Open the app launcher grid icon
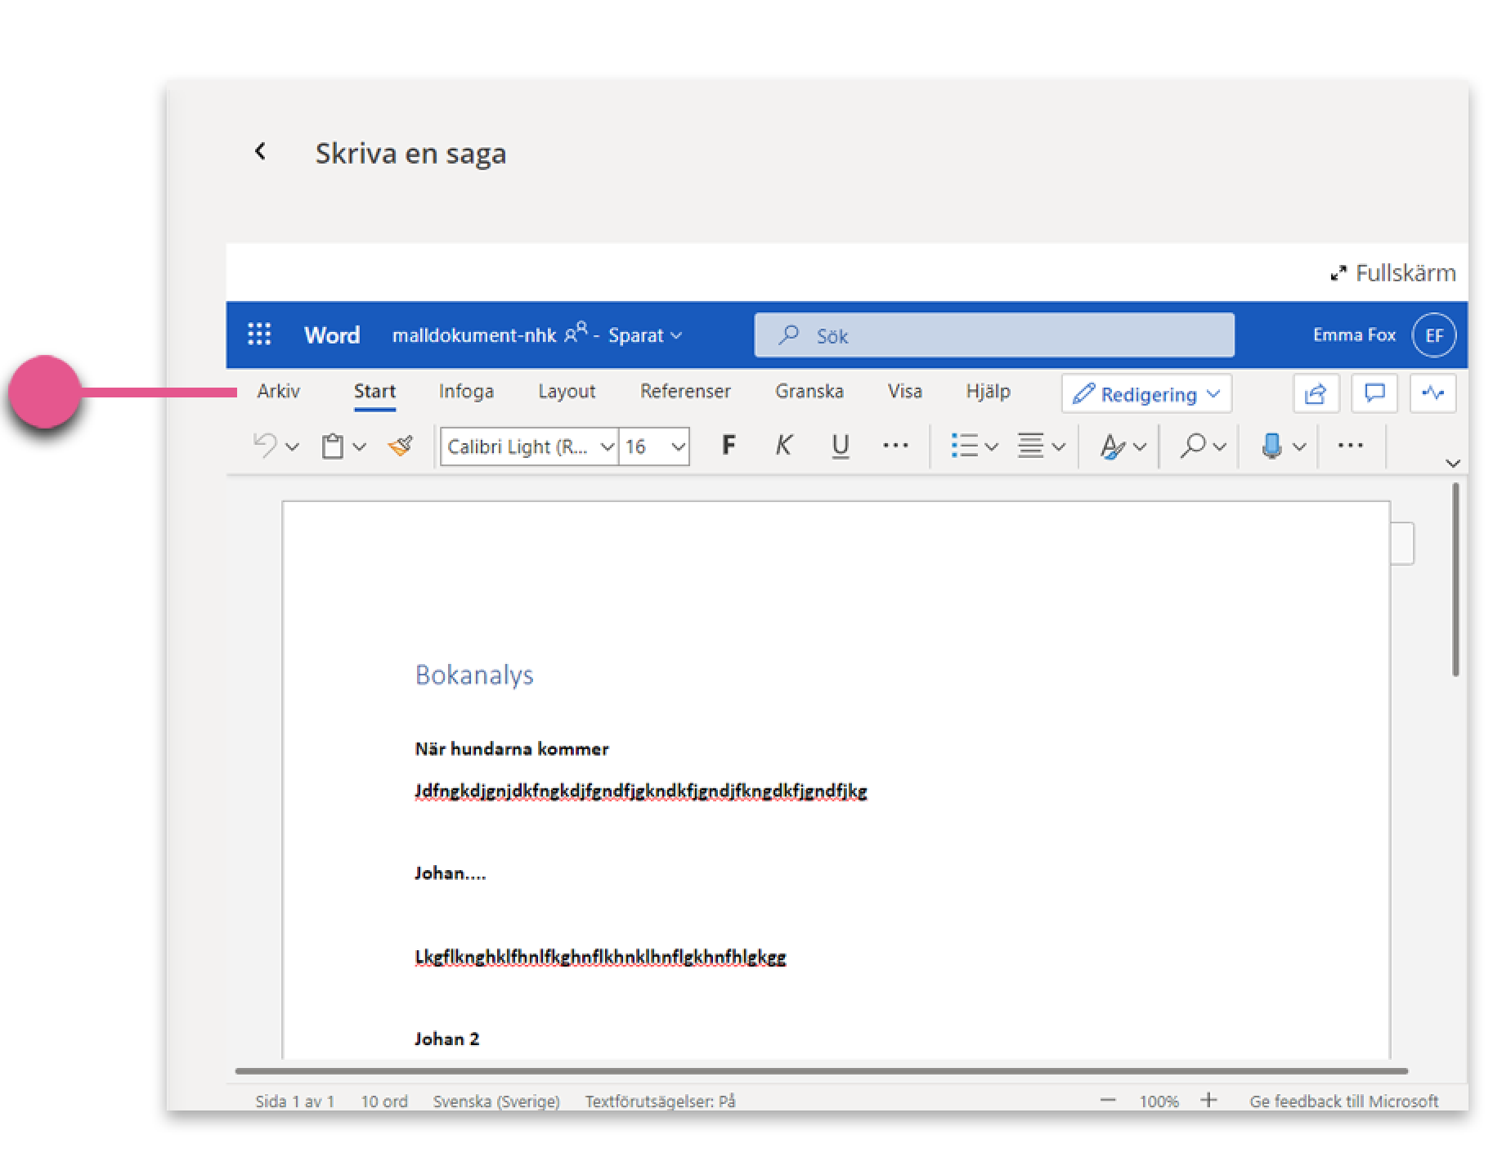The image size is (1511, 1171). click(259, 334)
